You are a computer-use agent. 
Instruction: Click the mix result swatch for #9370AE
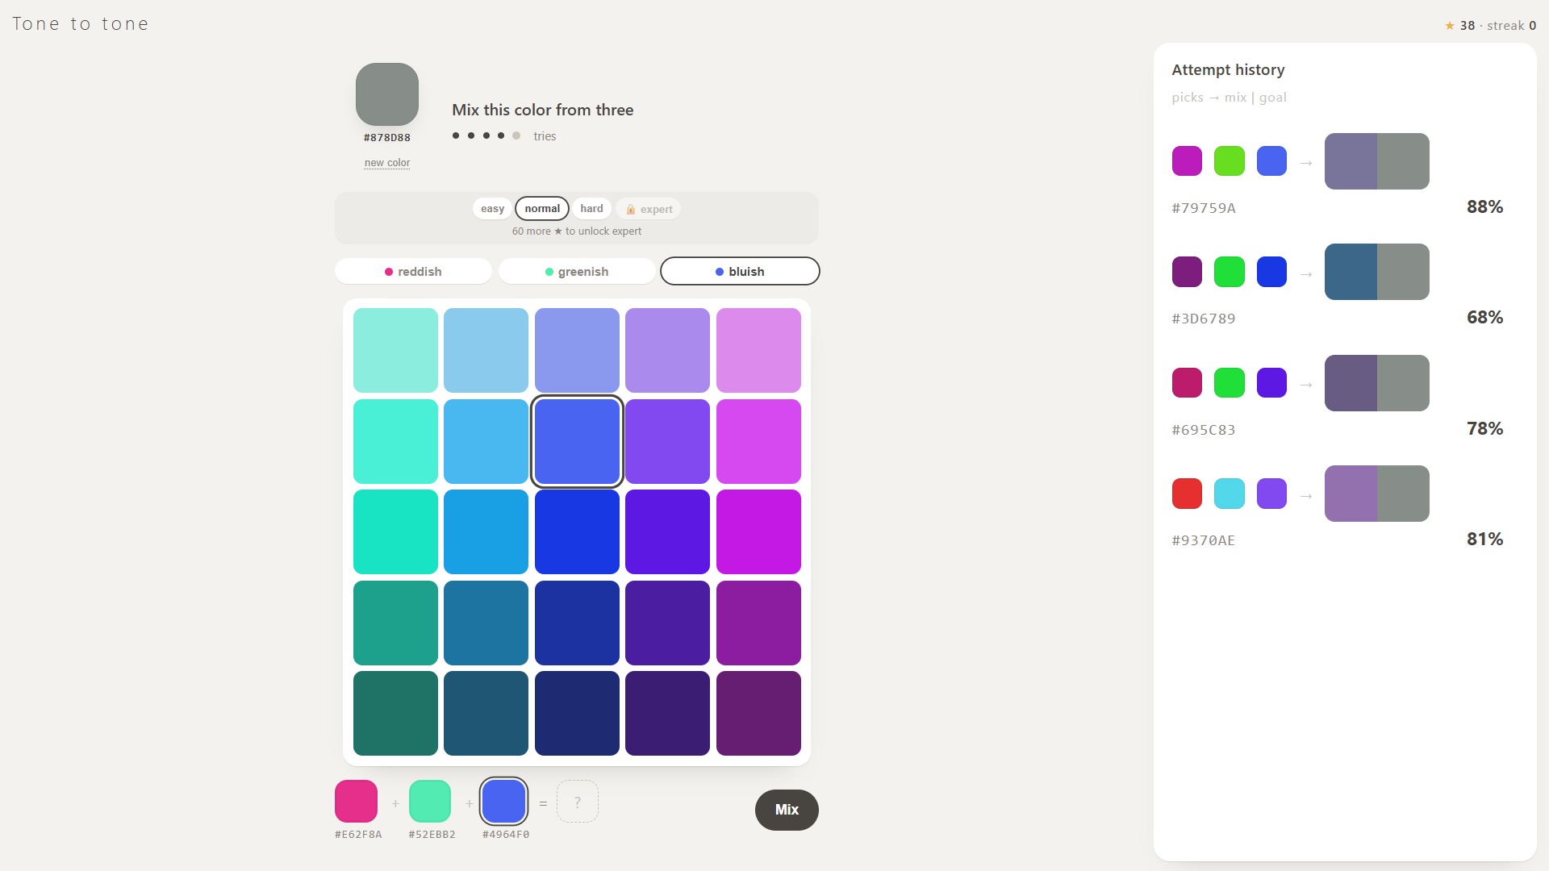pyautogui.click(x=1351, y=494)
